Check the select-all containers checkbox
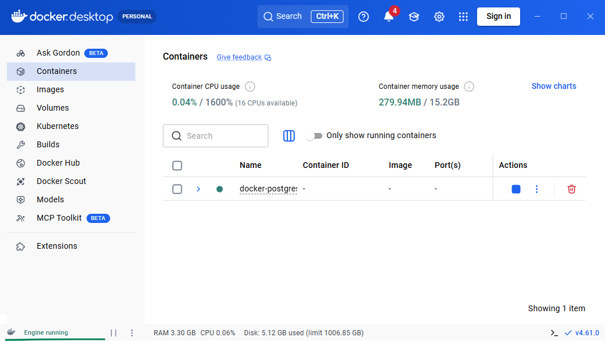Viewport: 605px width, 341px height. pyautogui.click(x=177, y=165)
